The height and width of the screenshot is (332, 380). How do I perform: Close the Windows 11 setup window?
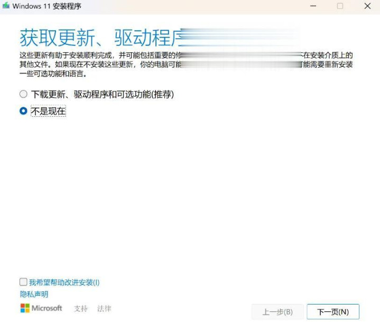[x=367, y=6]
